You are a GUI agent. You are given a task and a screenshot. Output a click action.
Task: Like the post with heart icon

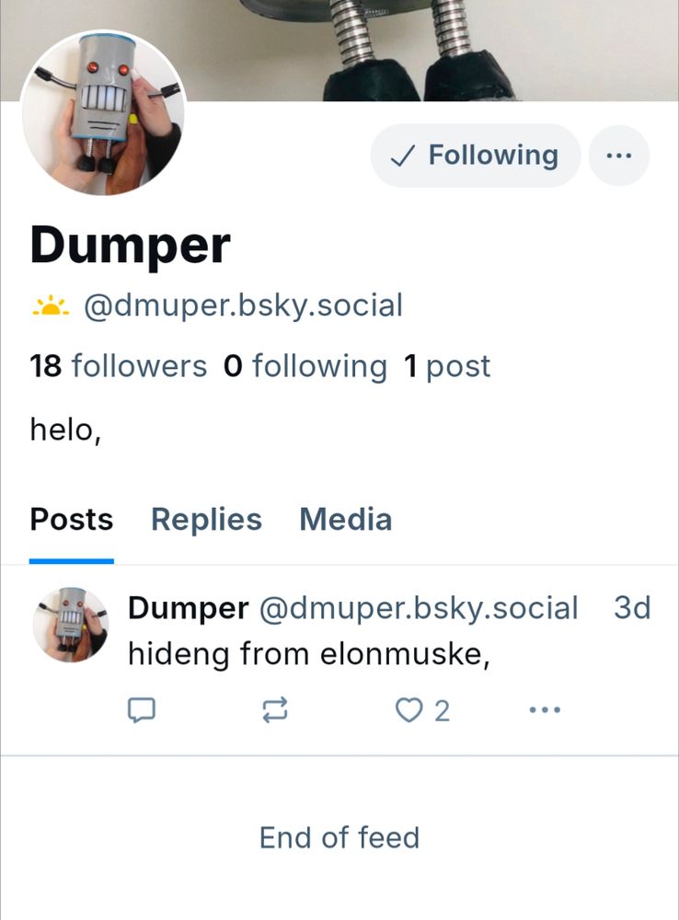tap(408, 710)
